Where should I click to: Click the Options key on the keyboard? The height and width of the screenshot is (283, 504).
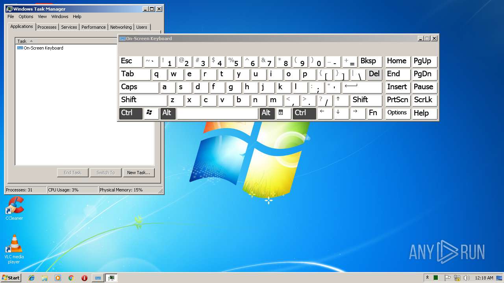[398, 113]
